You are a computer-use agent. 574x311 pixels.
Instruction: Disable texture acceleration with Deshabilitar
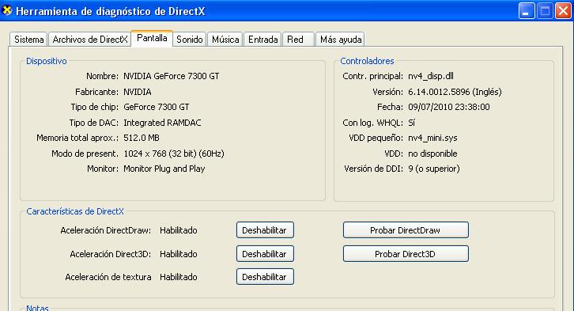click(x=265, y=277)
